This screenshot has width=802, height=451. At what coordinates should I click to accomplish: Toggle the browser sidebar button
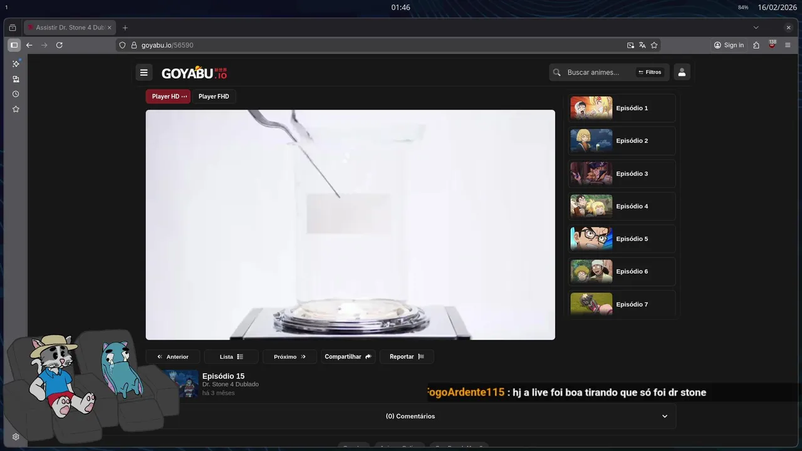tap(14, 45)
